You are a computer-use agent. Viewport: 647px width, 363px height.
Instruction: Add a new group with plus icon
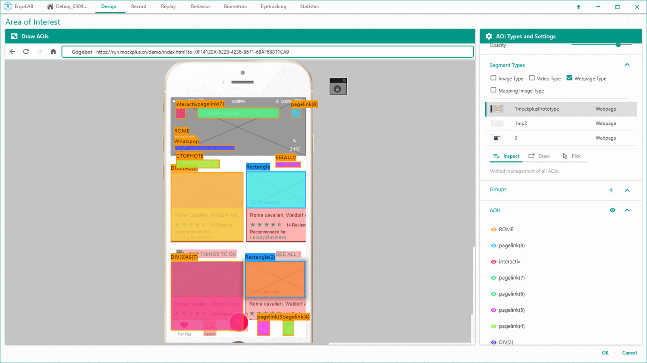(611, 190)
